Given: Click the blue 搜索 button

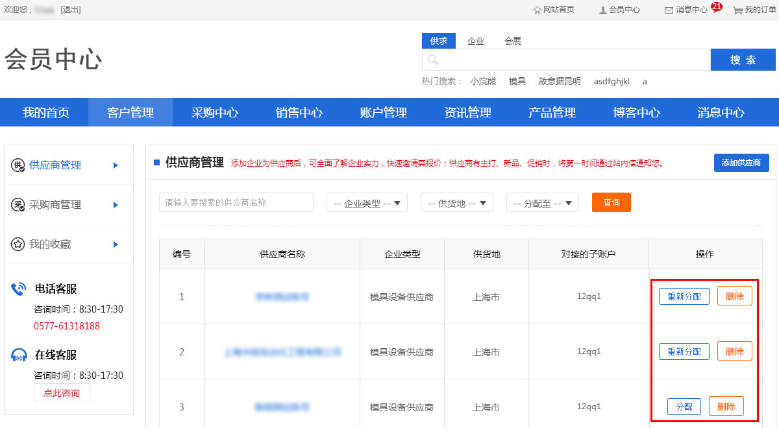Looking at the screenshot, I should [x=743, y=60].
